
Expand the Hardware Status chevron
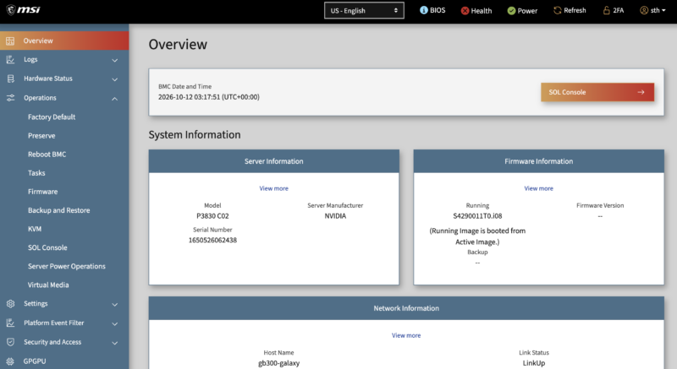pyautogui.click(x=115, y=79)
